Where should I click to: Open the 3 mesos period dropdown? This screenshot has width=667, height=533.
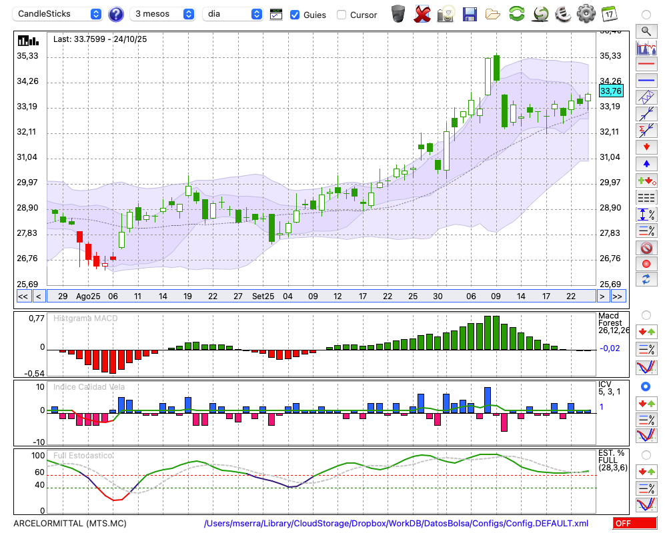click(163, 14)
